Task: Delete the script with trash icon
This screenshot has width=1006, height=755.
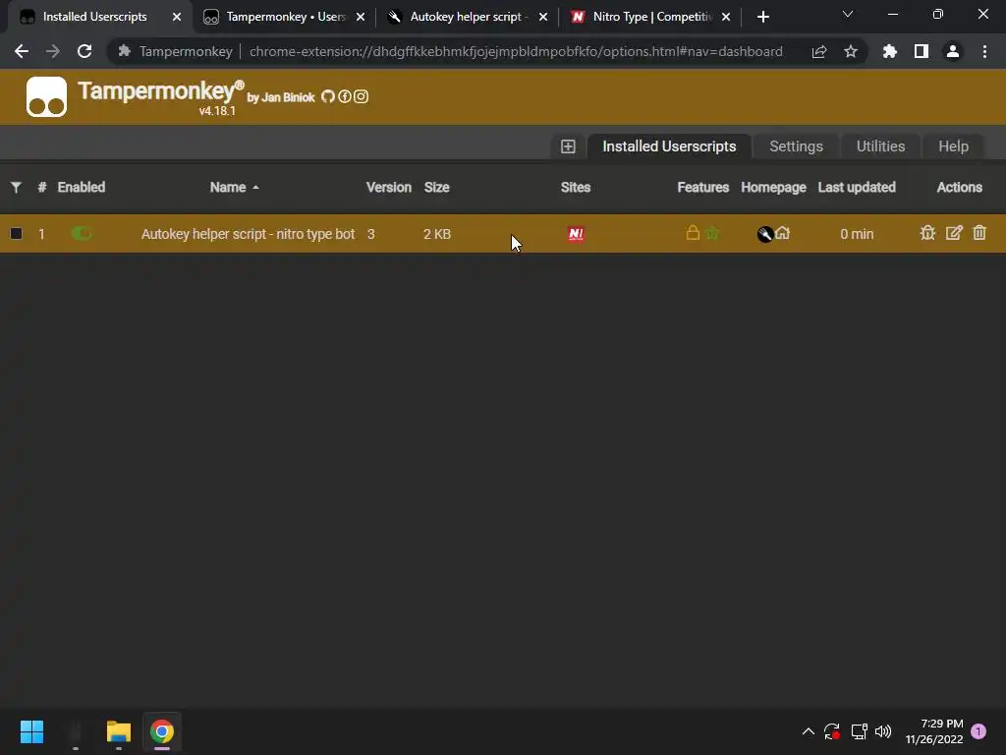Action: (x=979, y=233)
